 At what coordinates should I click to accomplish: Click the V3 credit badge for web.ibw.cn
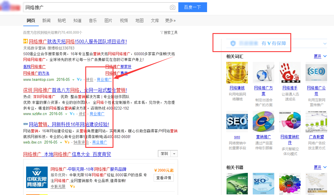click(67, 142)
